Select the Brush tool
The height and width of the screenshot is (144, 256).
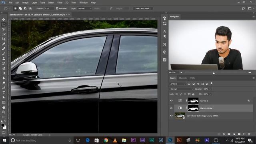[x=4, y=54]
